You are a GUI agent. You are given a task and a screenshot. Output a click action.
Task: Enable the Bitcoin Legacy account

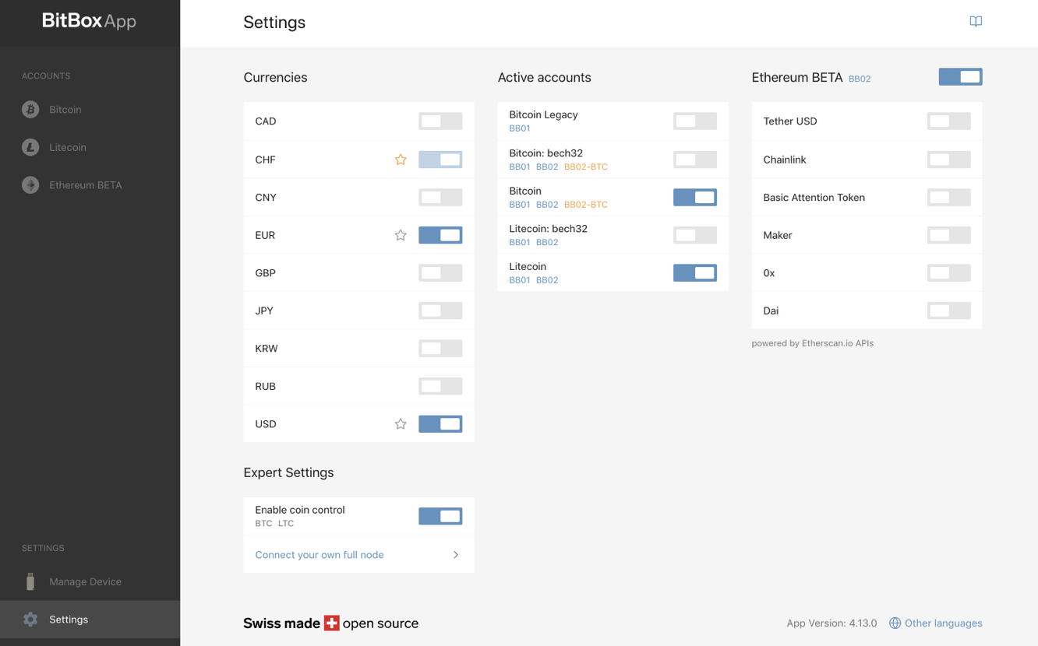coord(695,121)
